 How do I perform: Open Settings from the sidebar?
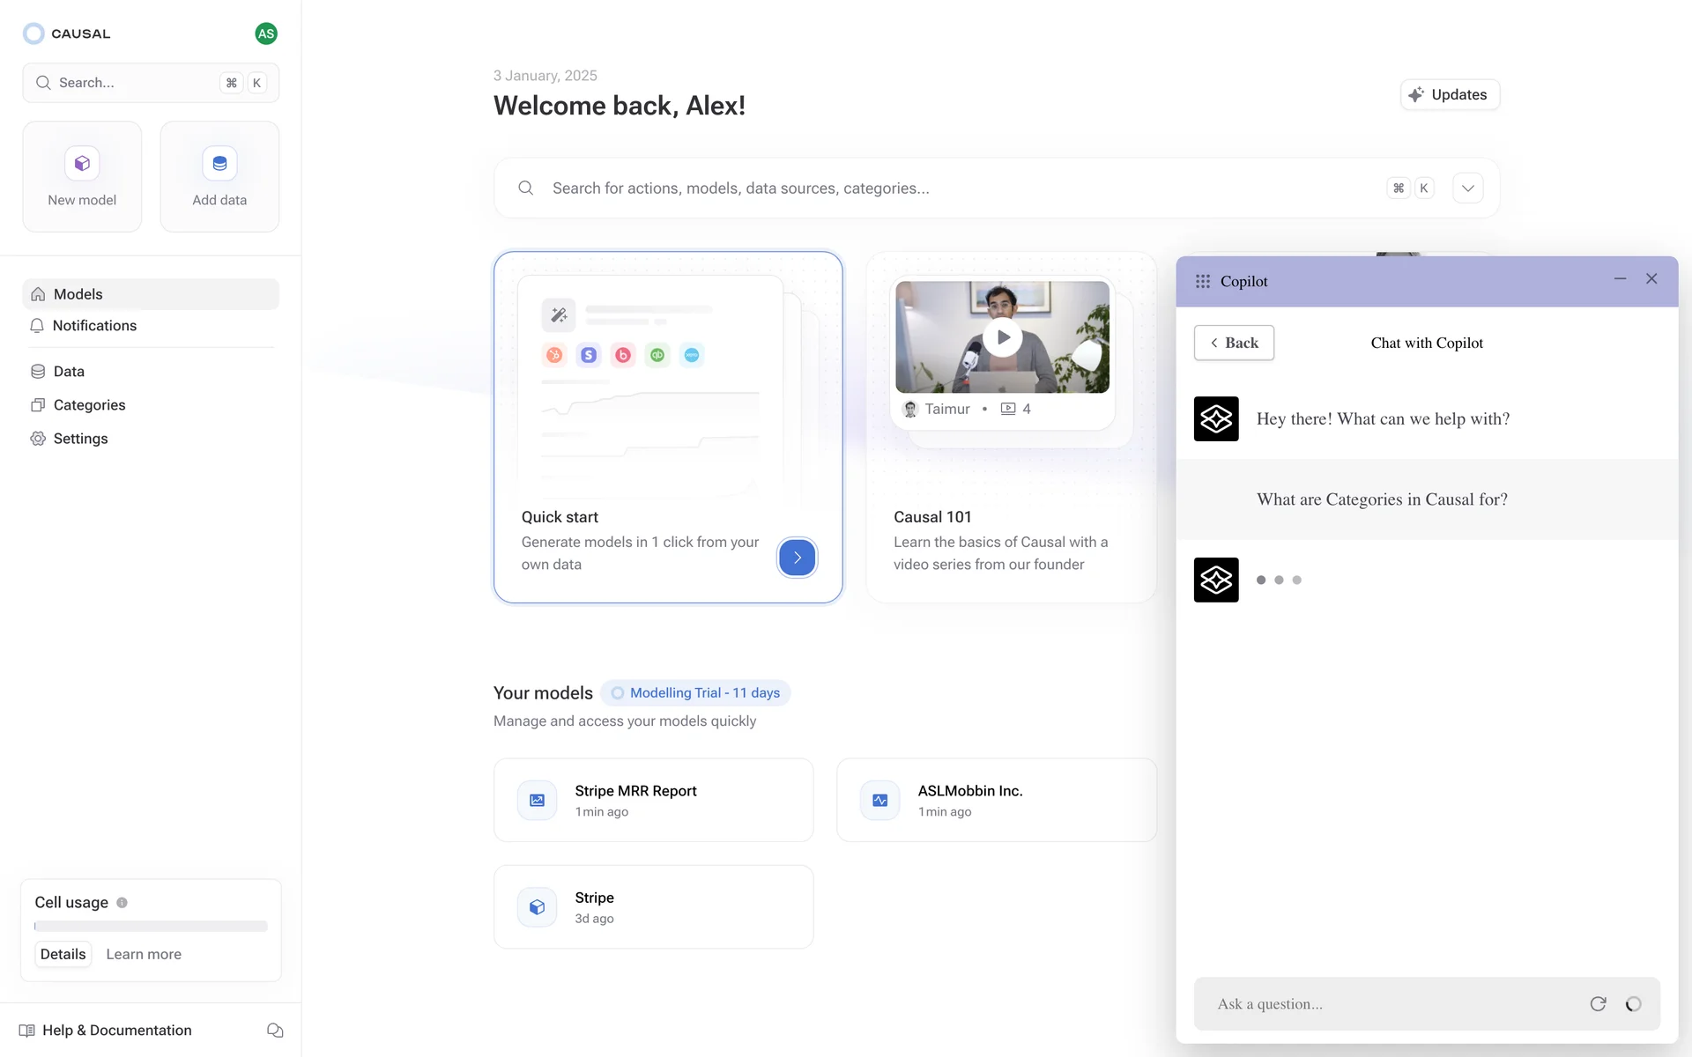pos(80,439)
